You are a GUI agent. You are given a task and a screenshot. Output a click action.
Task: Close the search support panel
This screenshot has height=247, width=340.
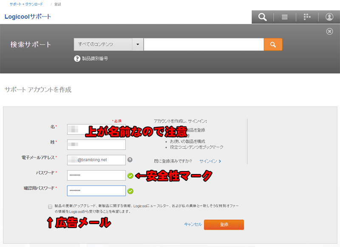click(329, 31)
